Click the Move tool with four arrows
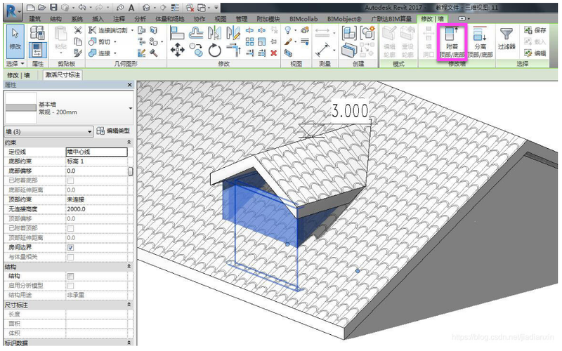Screen dimensions: 562x351 click(x=178, y=49)
